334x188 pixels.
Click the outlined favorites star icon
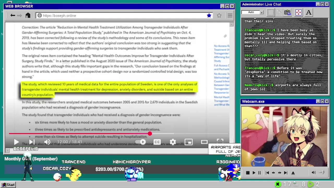219,16
